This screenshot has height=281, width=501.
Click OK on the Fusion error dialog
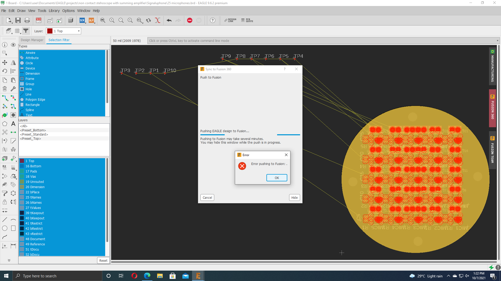click(x=277, y=178)
